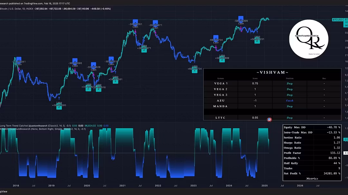
Task: Click the 2021 label on time axis
Action: click(122, 185)
